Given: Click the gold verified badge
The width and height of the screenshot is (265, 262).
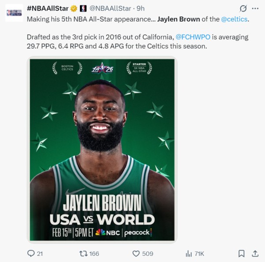Looking at the screenshot, I should click(x=74, y=8).
